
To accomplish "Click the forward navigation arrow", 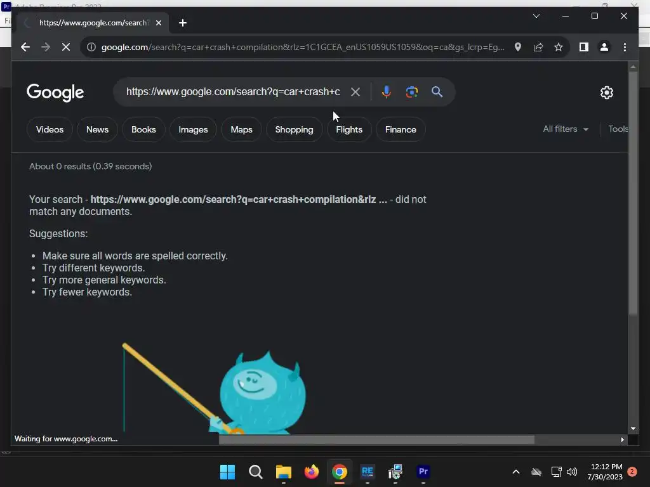I will click(46, 47).
